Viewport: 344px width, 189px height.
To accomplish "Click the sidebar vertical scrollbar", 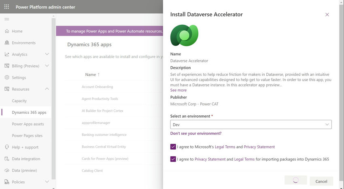I will point(53,99).
